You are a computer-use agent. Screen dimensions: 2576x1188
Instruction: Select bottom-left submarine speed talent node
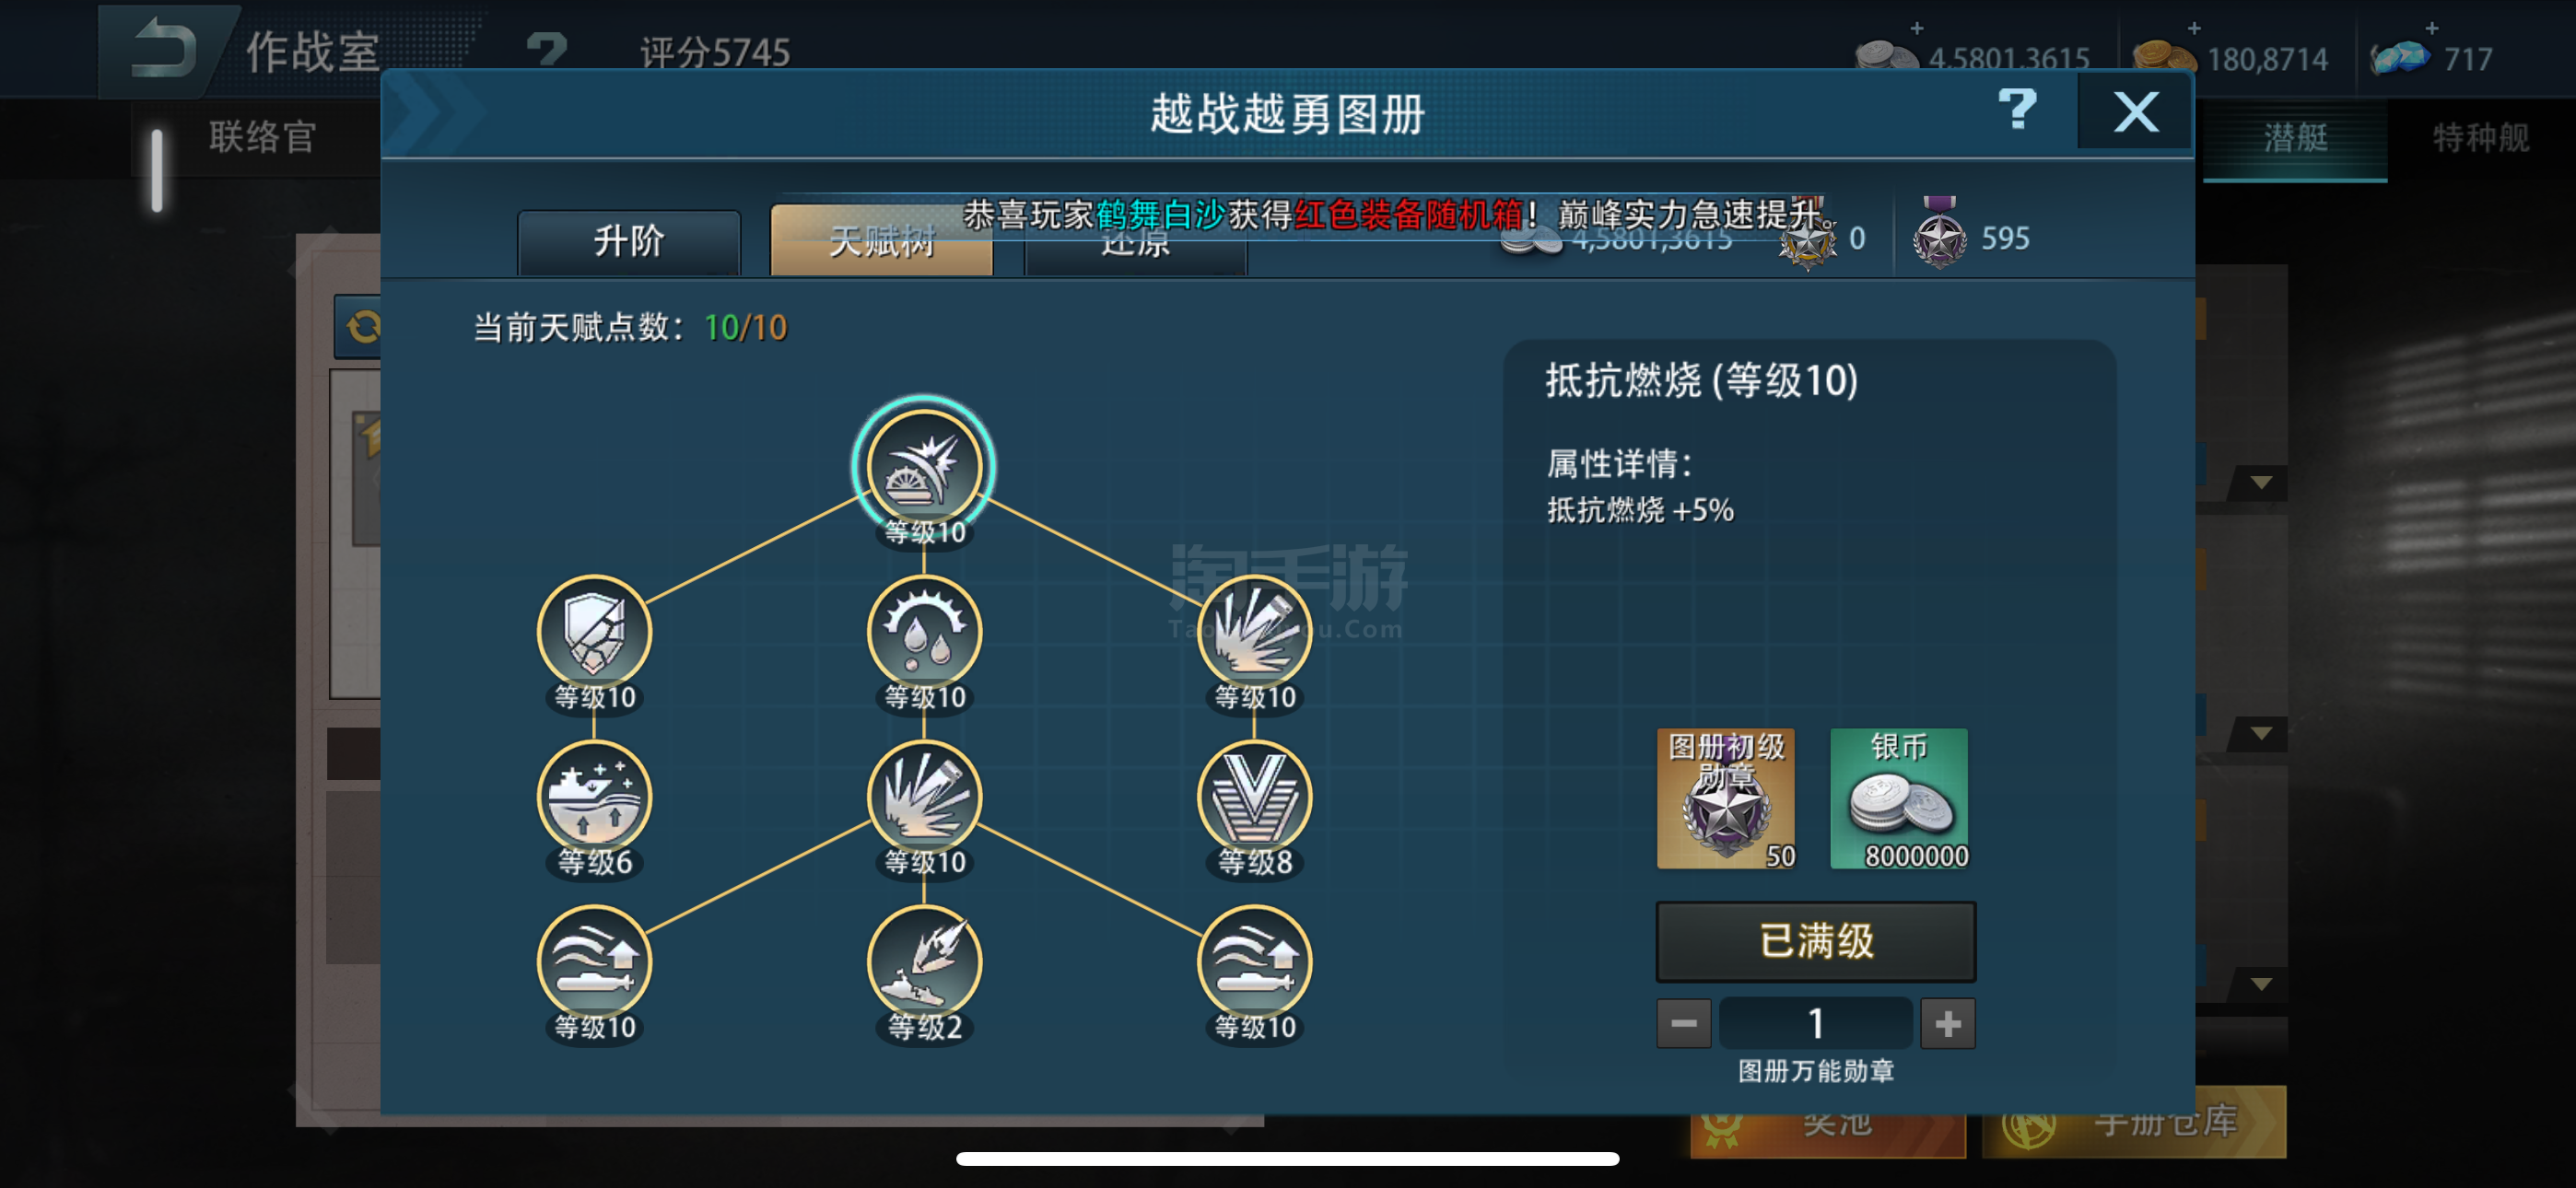pyautogui.click(x=594, y=962)
